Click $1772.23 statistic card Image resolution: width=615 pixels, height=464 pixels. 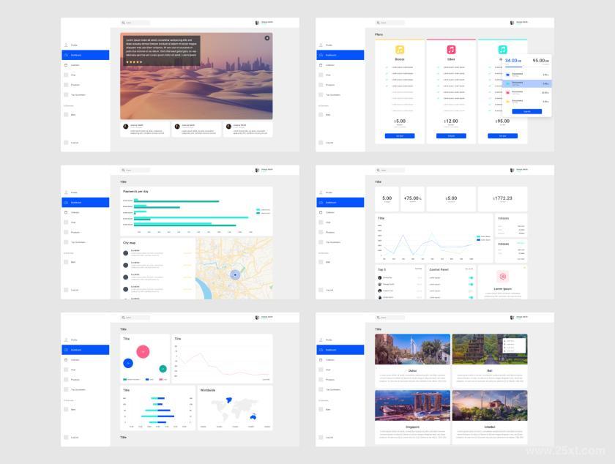click(x=502, y=199)
